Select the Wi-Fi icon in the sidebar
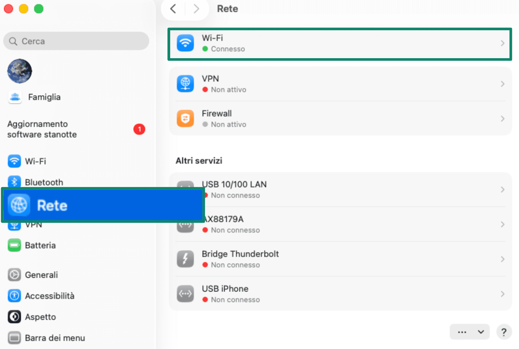519x349 pixels. click(14, 161)
